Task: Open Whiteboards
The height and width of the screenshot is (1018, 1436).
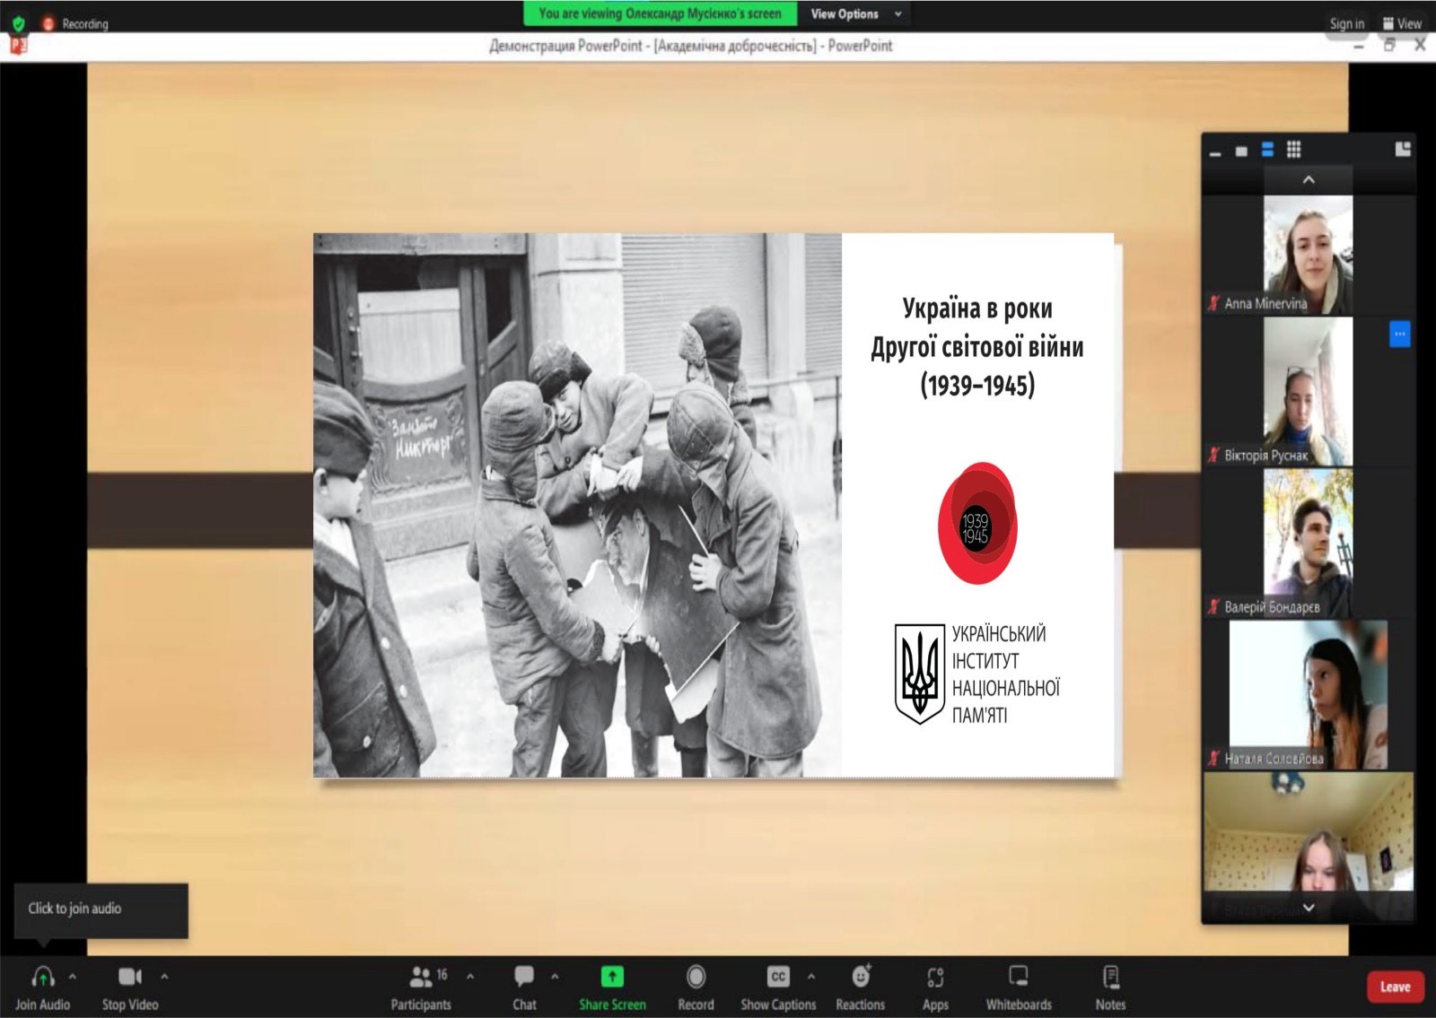Action: click(x=1019, y=987)
